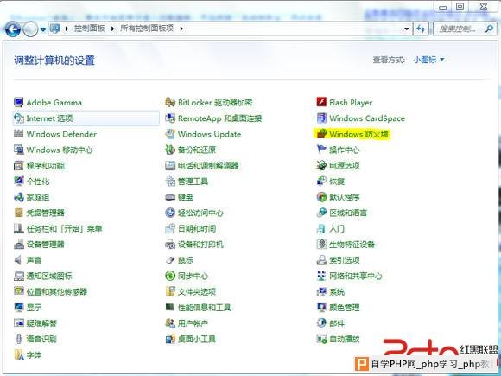Open the Windows CardSpace icon

[x=321, y=118]
